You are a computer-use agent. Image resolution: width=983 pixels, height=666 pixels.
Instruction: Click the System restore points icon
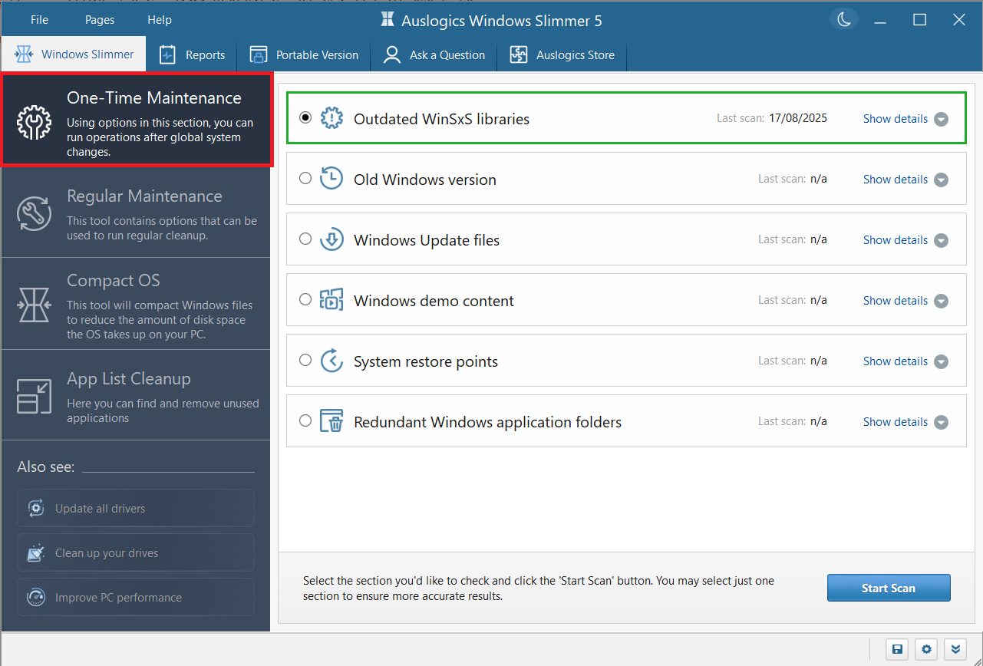pos(332,360)
